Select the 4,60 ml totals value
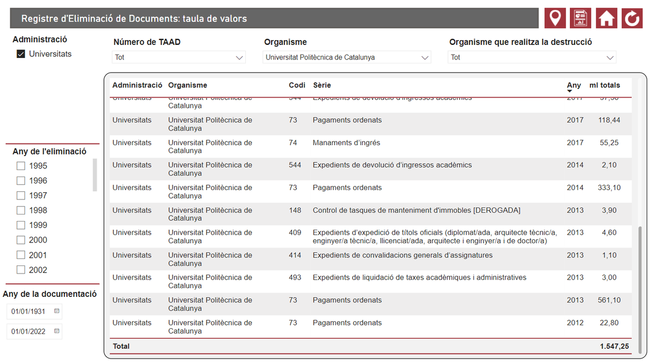650x364 pixels. tap(609, 232)
